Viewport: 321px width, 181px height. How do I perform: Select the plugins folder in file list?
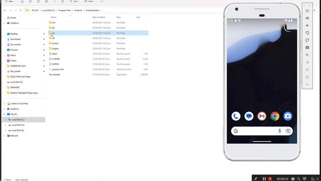(x=56, y=49)
